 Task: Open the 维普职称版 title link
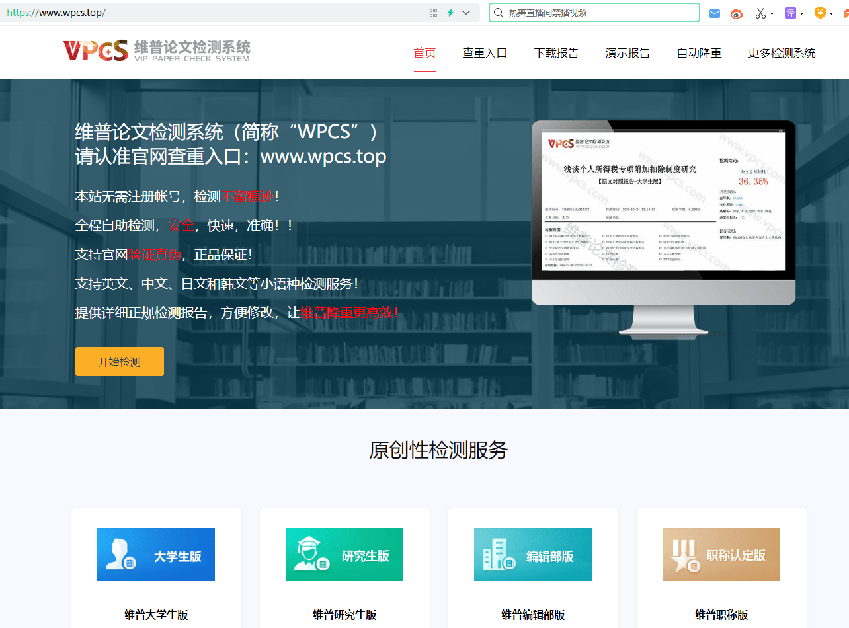pos(721,615)
